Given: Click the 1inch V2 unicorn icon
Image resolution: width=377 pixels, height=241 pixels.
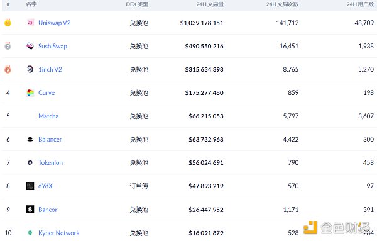Looking at the screenshot, I should [x=30, y=69].
